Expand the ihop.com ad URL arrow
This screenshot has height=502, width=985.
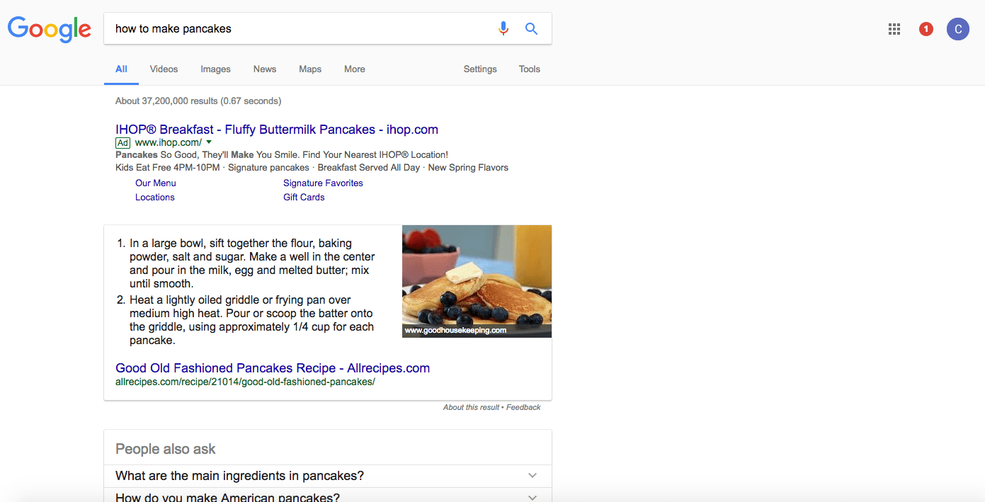pos(209,142)
